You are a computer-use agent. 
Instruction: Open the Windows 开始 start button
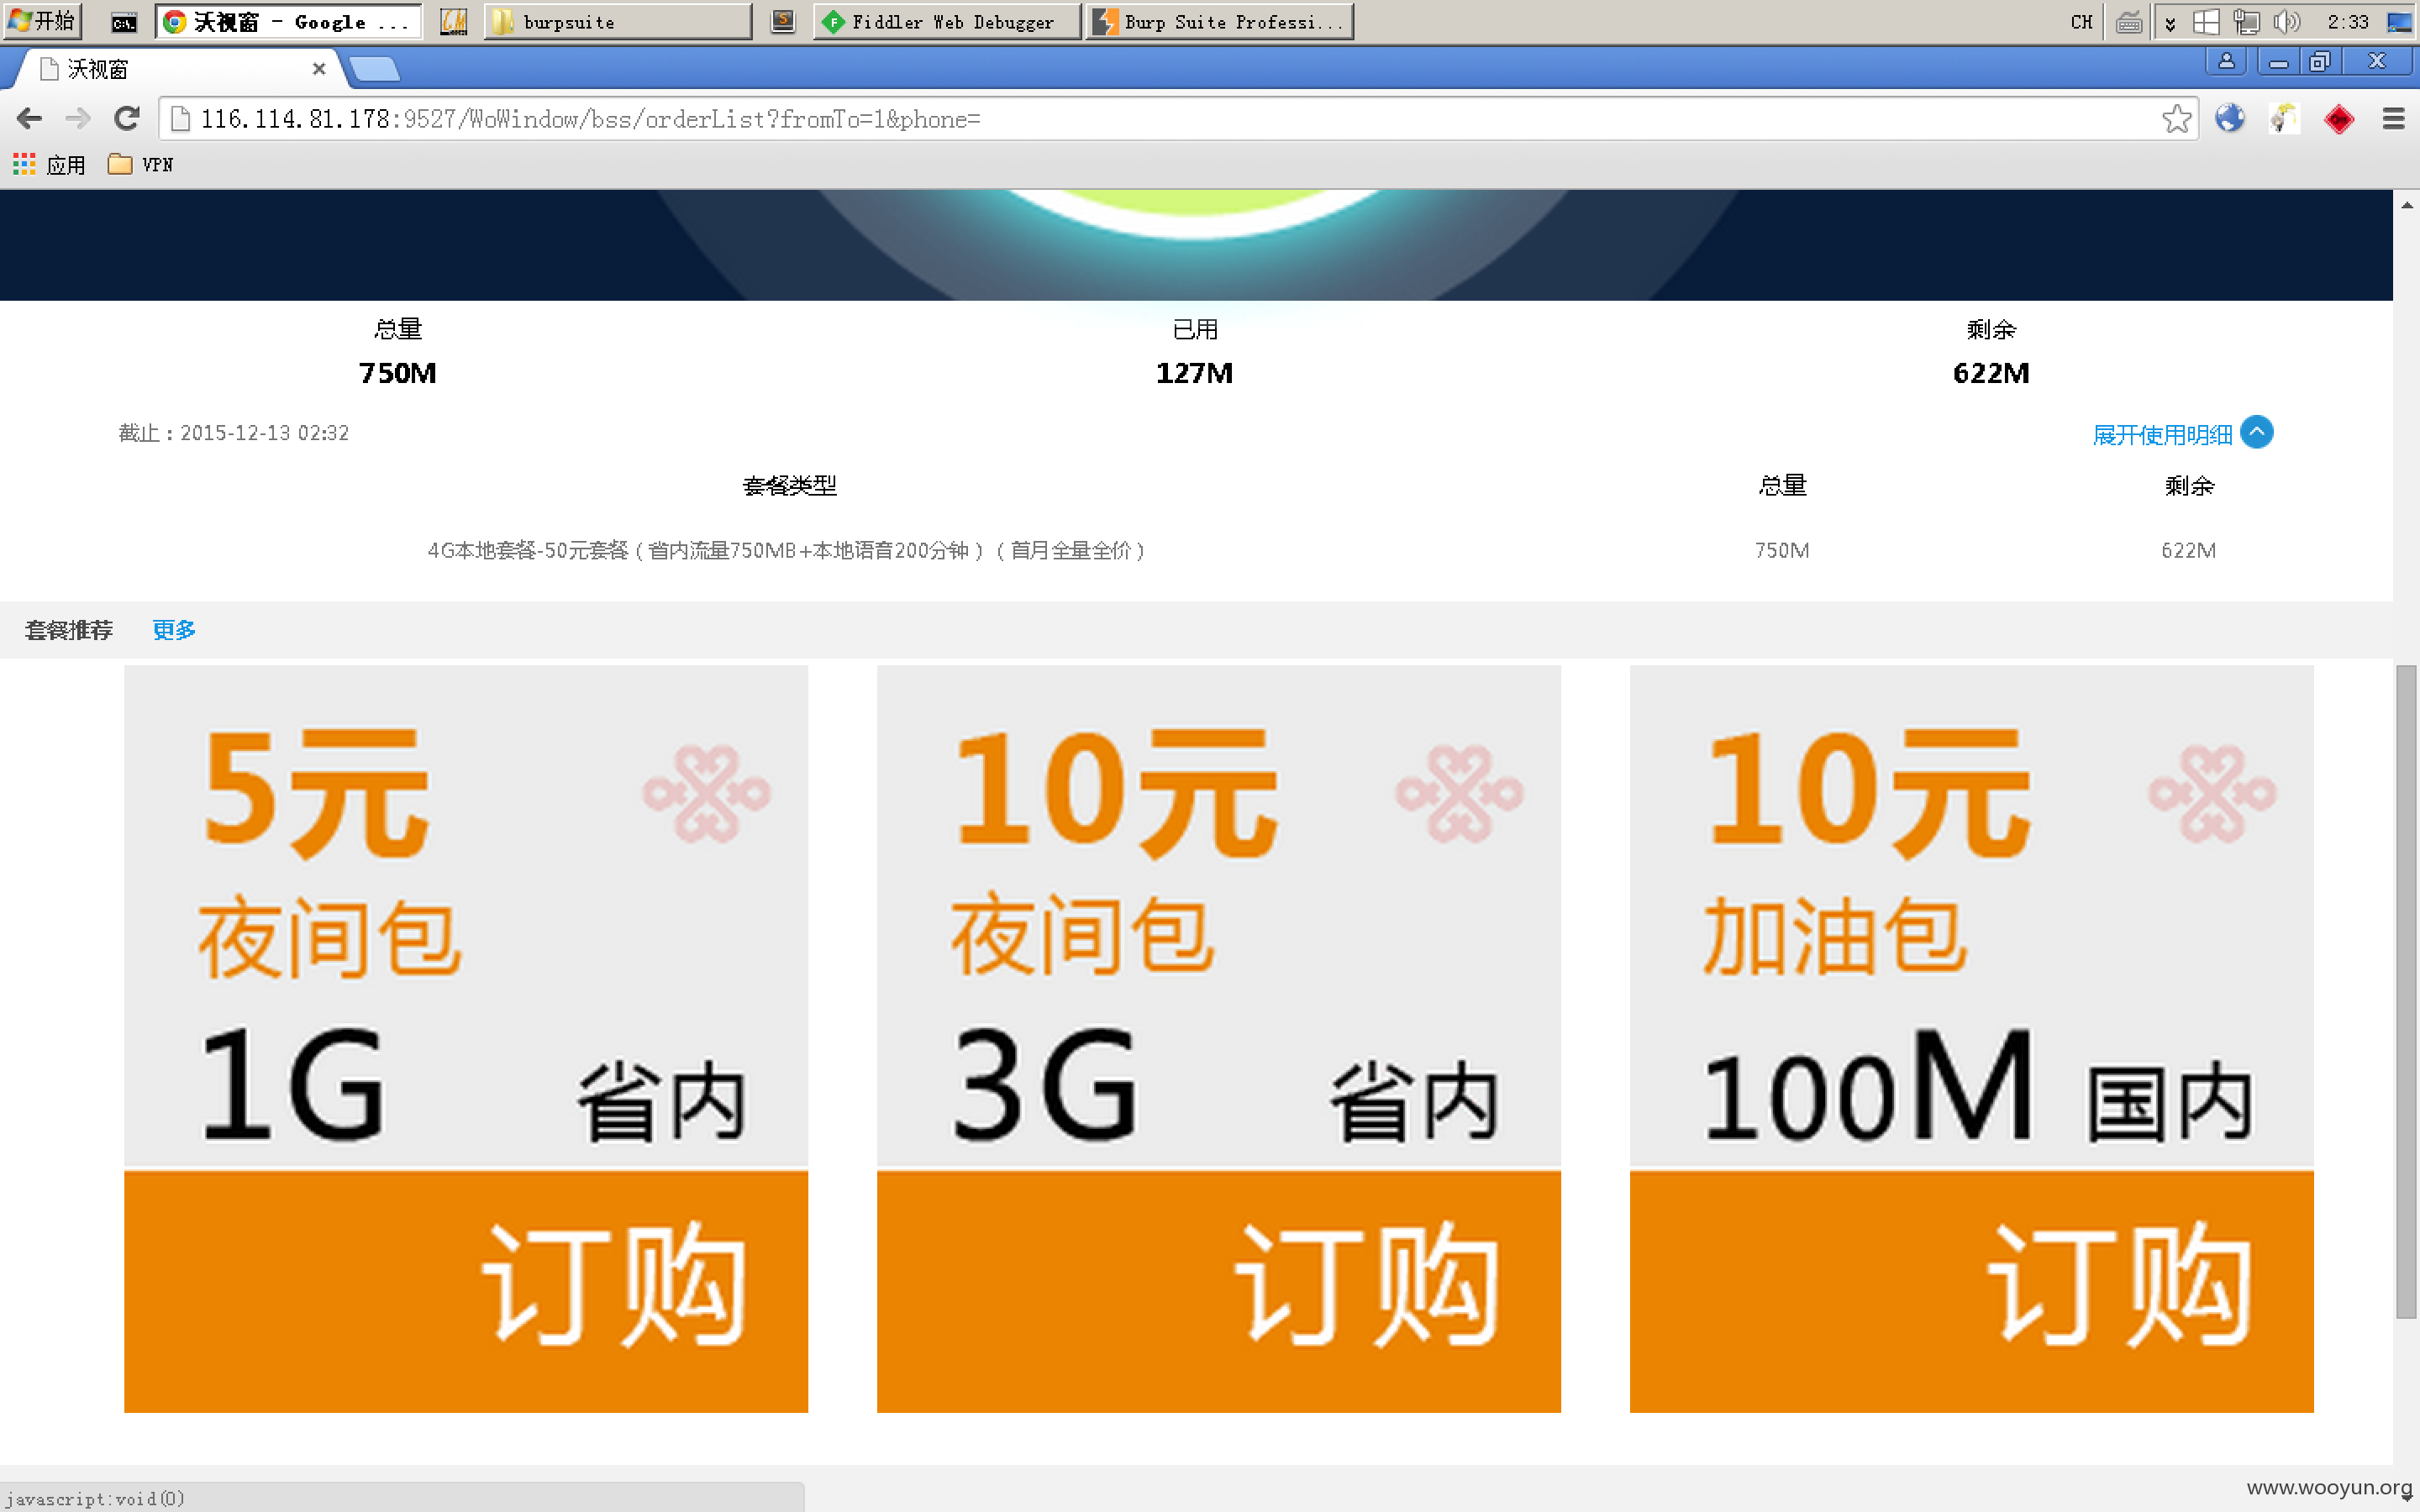(x=42, y=21)
